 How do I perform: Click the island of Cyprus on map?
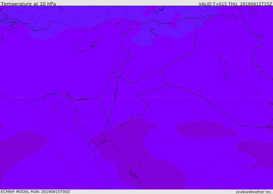87,45
